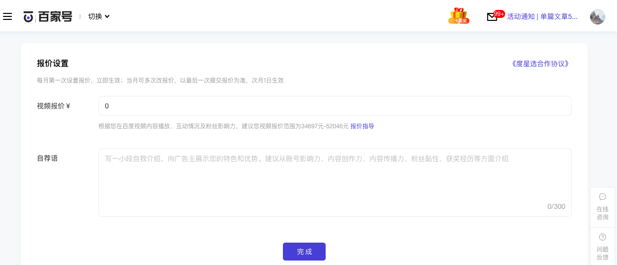The image size is (617, 265).
Task: Open the 《度星选合作协议》 agreement link
Action: (x=540, y=64)
